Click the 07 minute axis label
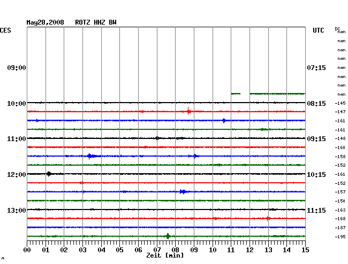The image size is (348, 264). click(x=157, y=250)
